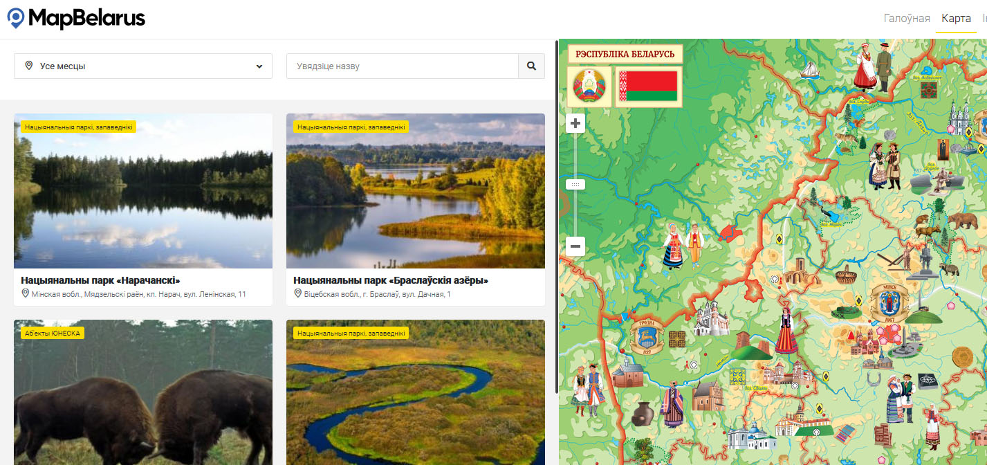
Task: Expand the dropdown chevron arrow
Action: click(259, 66)
